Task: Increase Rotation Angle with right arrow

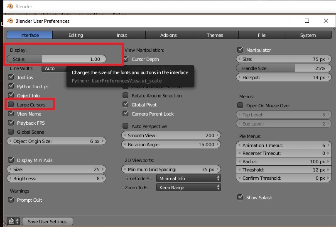Action: point(218,145)
